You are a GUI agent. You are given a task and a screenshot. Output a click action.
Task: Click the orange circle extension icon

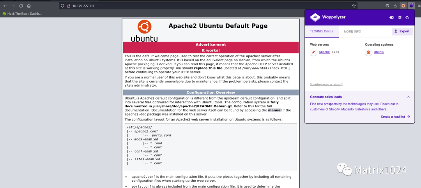click(x=403, y=5)
